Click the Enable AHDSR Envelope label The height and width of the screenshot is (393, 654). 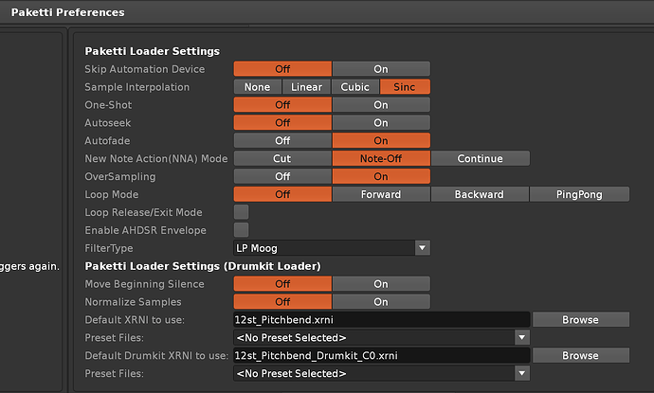(145, 230)
